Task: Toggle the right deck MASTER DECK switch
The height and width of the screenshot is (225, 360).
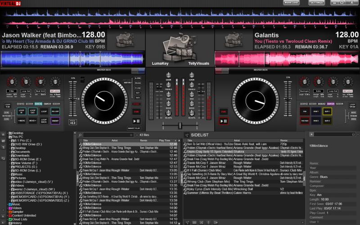Action: click(222, 70)
